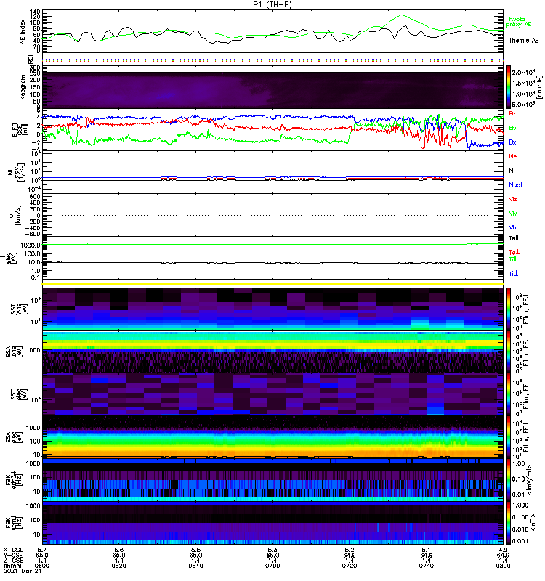Click the 0800 time tick label
This screenshot has height=581, width=545.
coord(503,566)
